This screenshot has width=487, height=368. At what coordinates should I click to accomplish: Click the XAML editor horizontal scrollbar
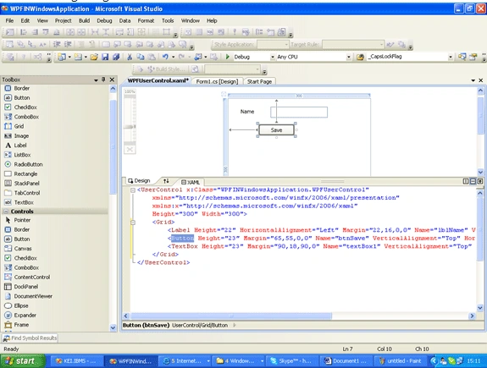pos(231,316)
